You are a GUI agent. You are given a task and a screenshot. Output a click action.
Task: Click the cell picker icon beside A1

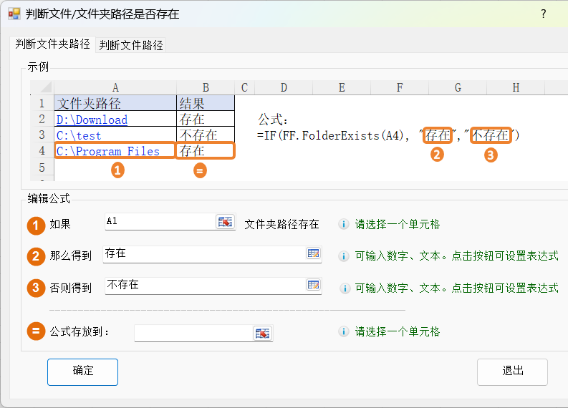pos(226,222)
